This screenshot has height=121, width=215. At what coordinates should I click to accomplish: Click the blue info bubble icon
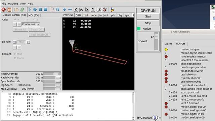(x=155, y=117)
